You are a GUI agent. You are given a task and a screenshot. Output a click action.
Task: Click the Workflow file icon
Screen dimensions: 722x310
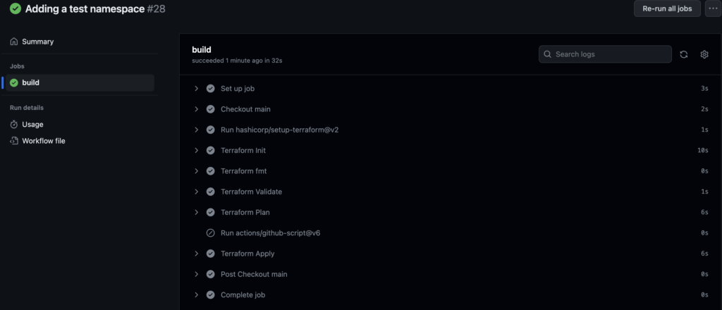pos(14,141)
